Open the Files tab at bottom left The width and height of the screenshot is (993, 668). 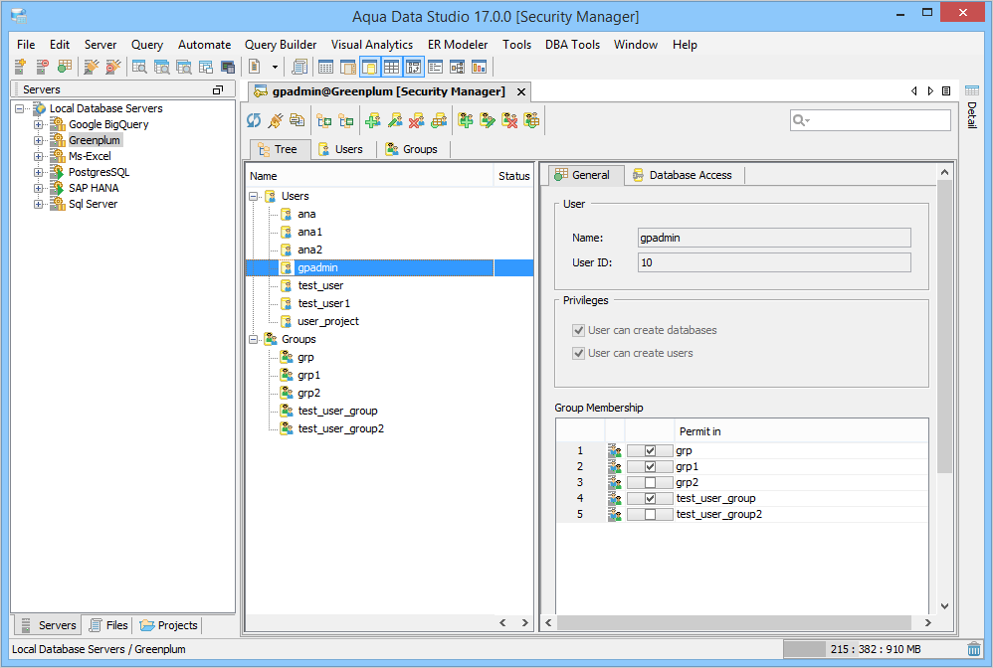(108, 625)
